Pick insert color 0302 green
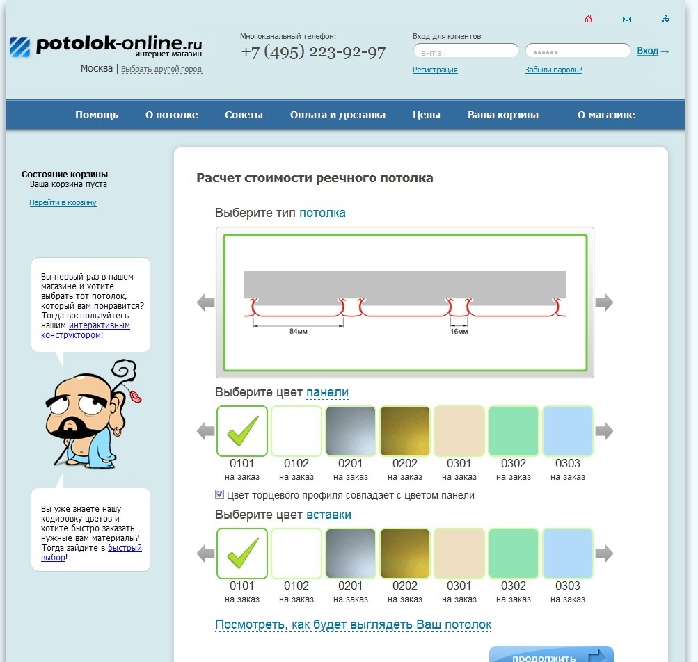Viewport: 698px width, 662px height. coord(514,553)
